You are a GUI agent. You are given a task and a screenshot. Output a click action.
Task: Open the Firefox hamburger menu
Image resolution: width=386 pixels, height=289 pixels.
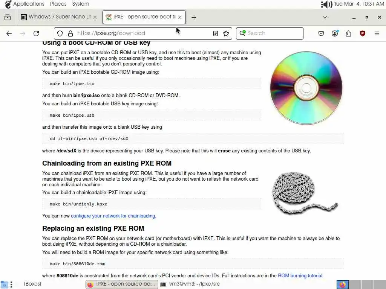(377, 33)
